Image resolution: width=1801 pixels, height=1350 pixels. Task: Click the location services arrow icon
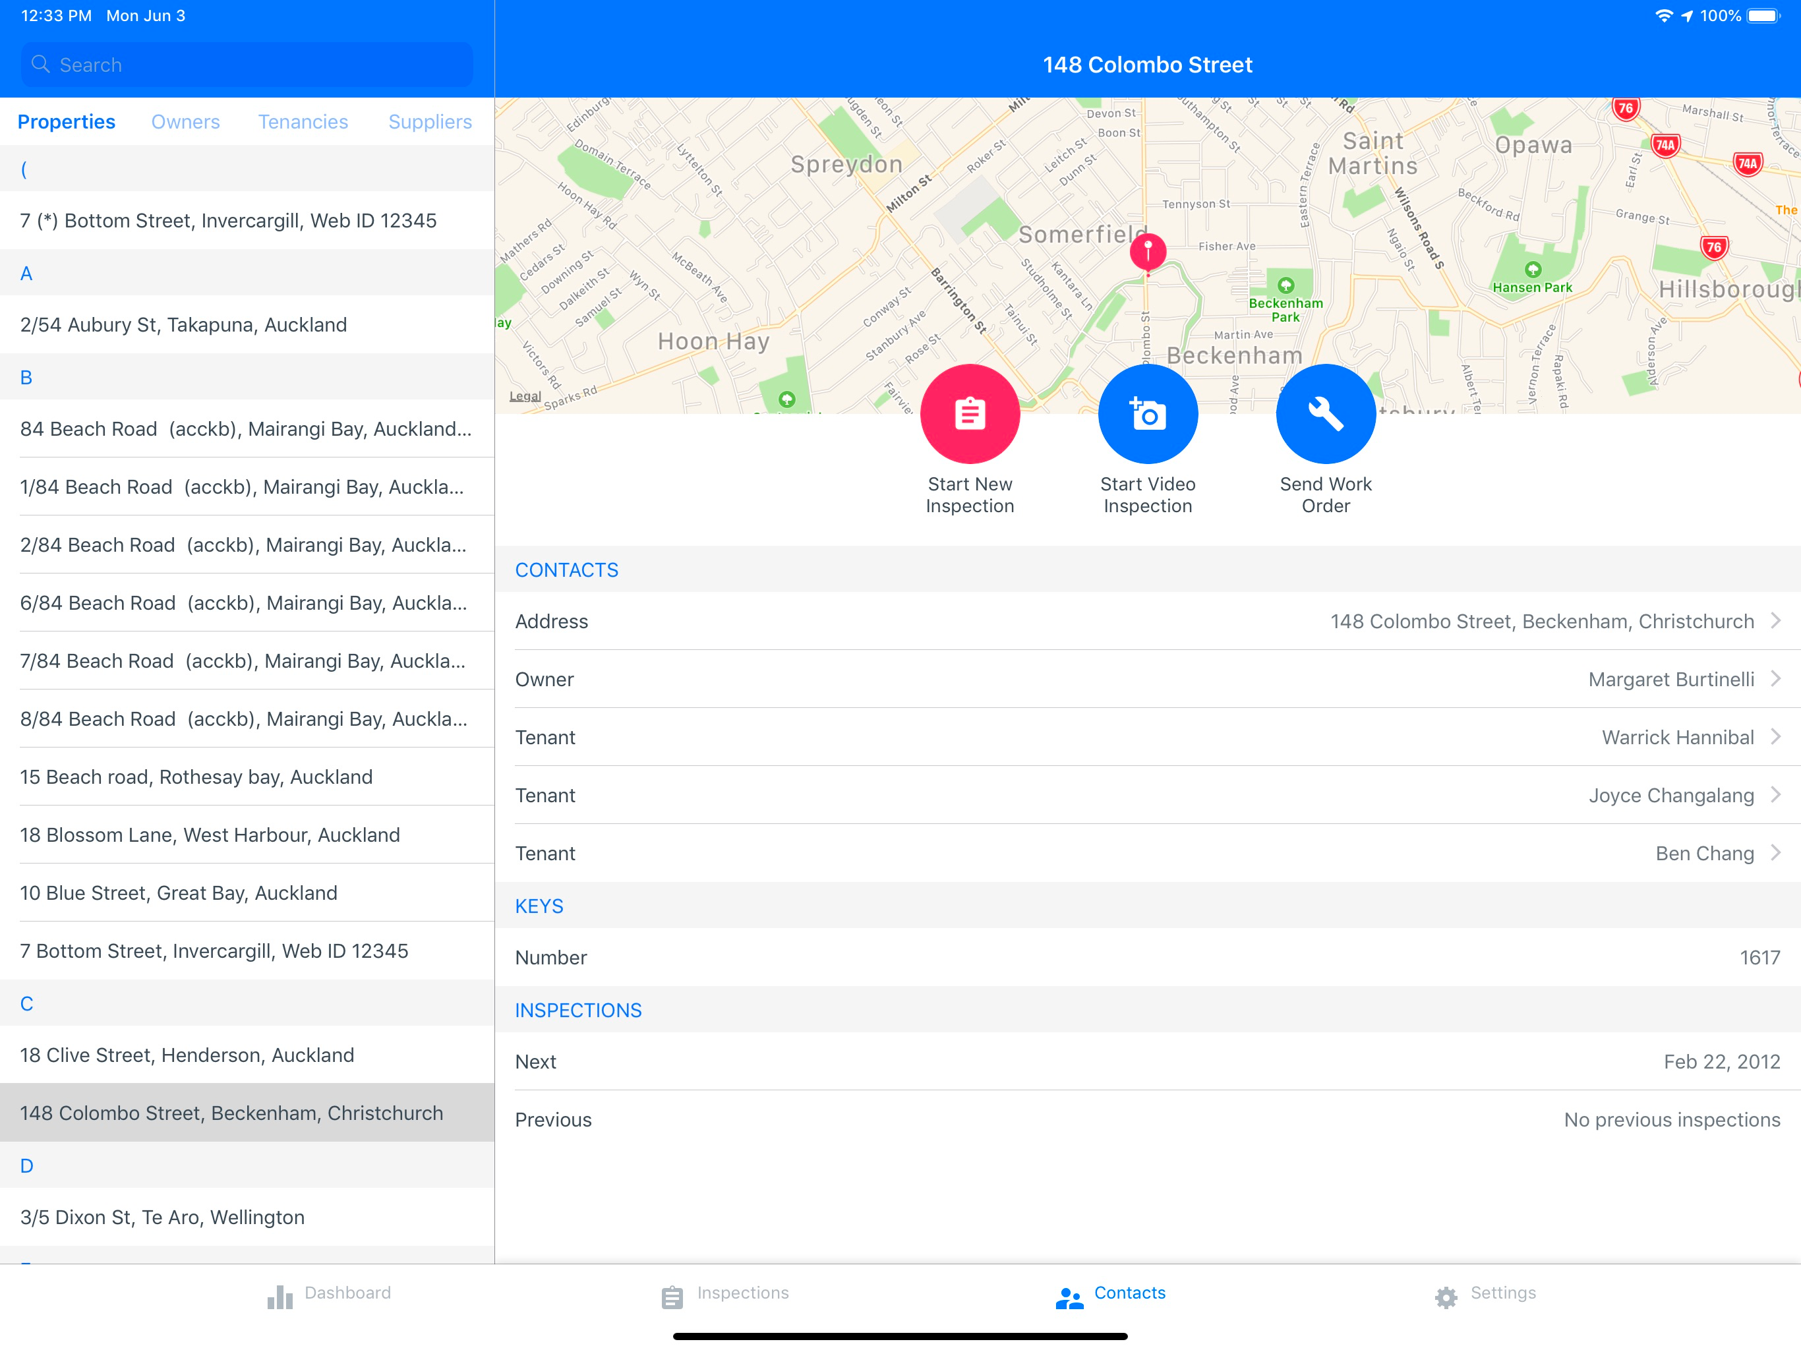tap(1687, 15)
